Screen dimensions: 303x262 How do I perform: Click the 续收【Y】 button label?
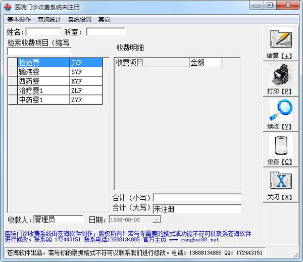[279, 126]
